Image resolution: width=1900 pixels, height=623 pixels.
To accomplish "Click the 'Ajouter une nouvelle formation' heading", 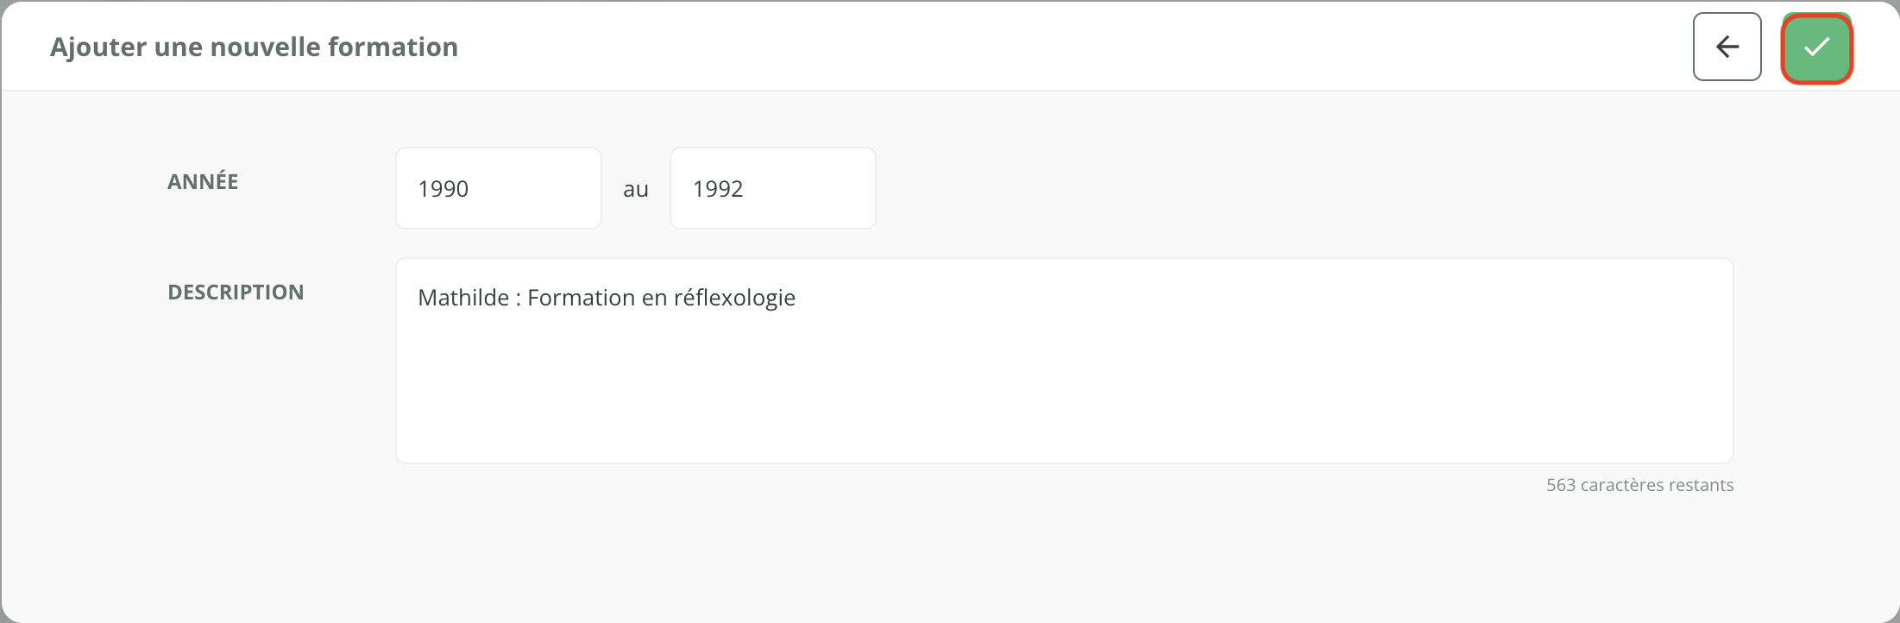I will 254,47.
